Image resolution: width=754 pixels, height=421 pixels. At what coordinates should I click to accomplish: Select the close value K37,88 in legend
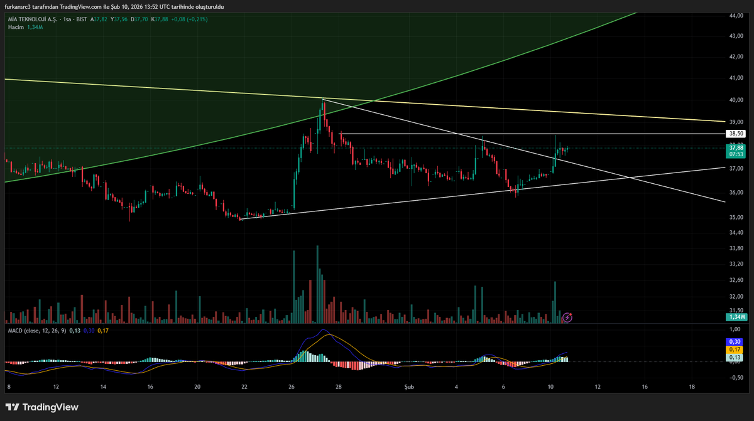click(x=160, y=19)
